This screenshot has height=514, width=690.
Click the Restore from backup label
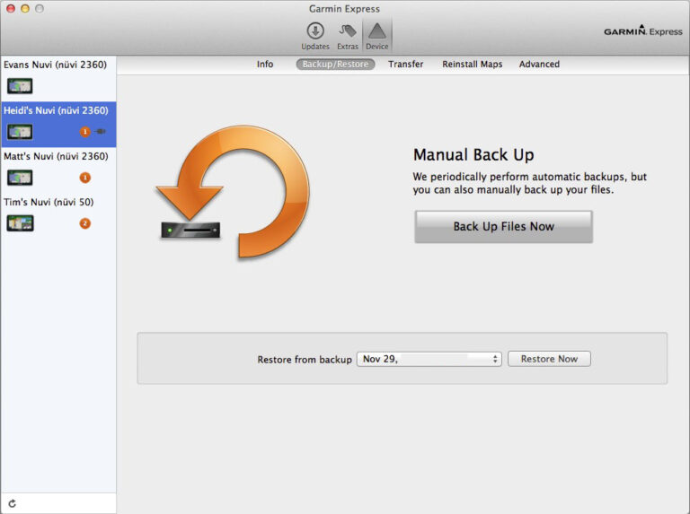(x=305, y=360)
